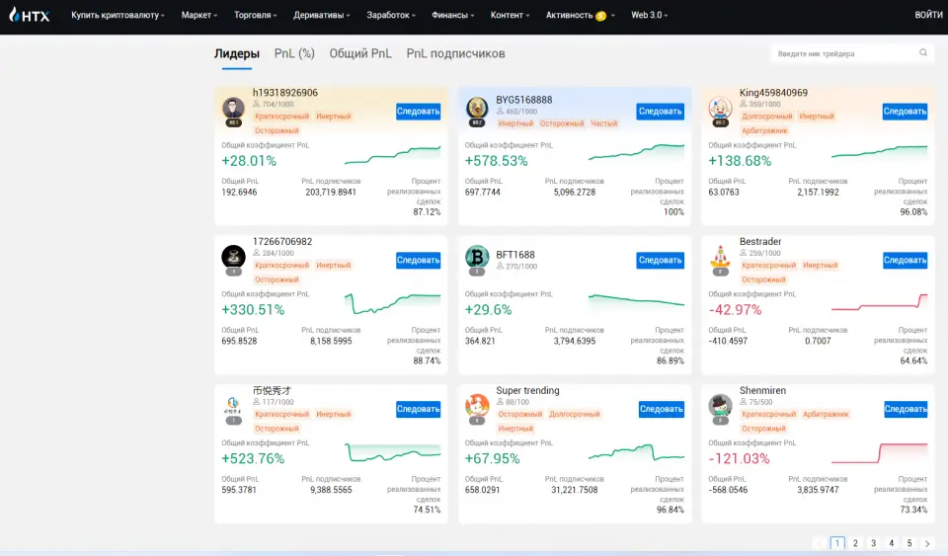Follow trader BFT1688

661,260
